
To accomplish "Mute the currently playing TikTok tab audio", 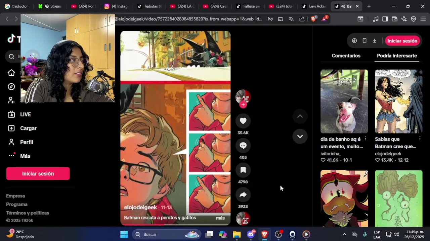I will [x=343, y=6].
